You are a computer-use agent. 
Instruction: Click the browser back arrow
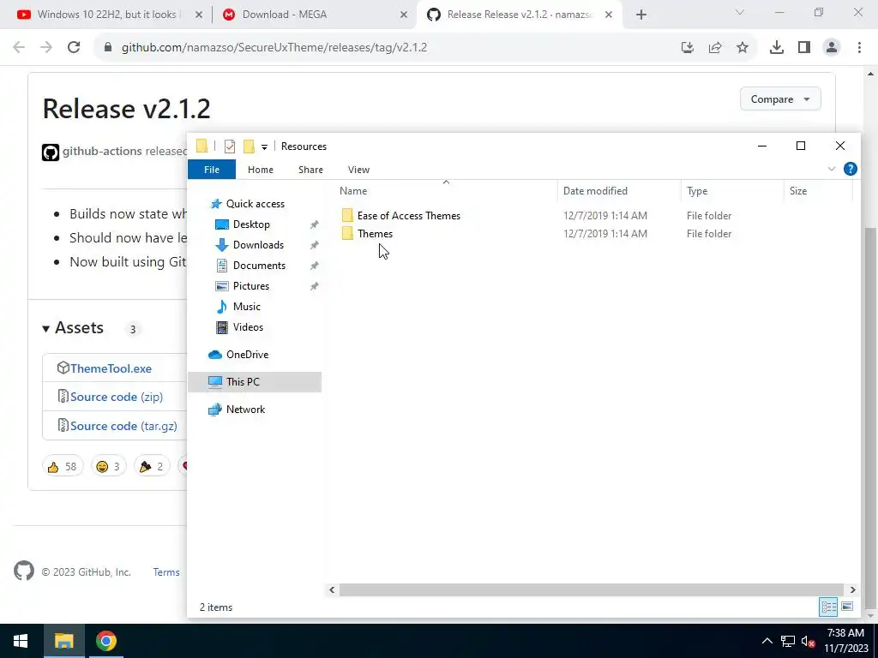[19, 48]
